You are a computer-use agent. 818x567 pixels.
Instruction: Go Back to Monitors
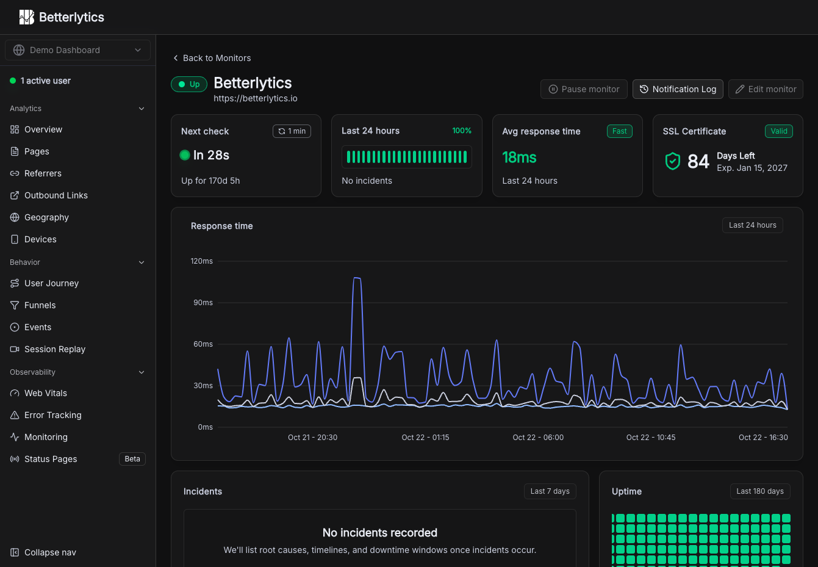(x=212, y=58)
